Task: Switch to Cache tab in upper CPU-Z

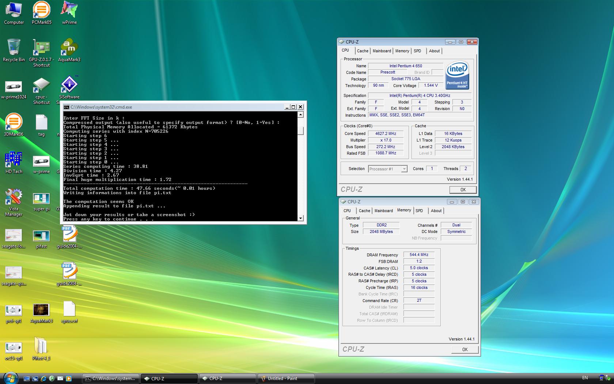Action: click(363, 51)
